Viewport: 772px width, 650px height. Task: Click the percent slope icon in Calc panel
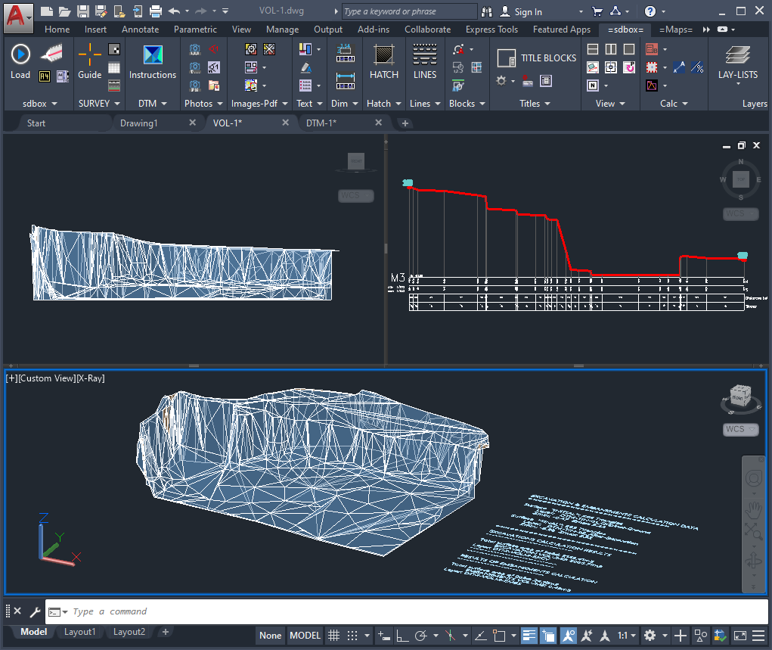point(697,67)
